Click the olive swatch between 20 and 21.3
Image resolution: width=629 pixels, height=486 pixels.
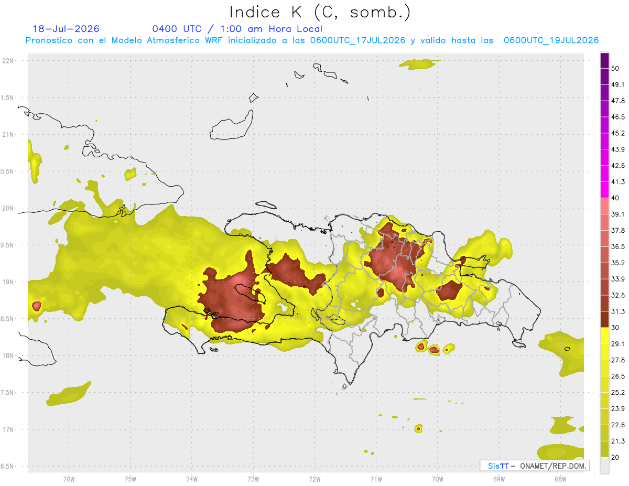(605, 449)
